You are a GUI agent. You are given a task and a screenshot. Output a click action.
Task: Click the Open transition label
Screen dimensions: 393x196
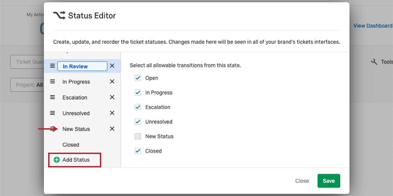point(152,78)
